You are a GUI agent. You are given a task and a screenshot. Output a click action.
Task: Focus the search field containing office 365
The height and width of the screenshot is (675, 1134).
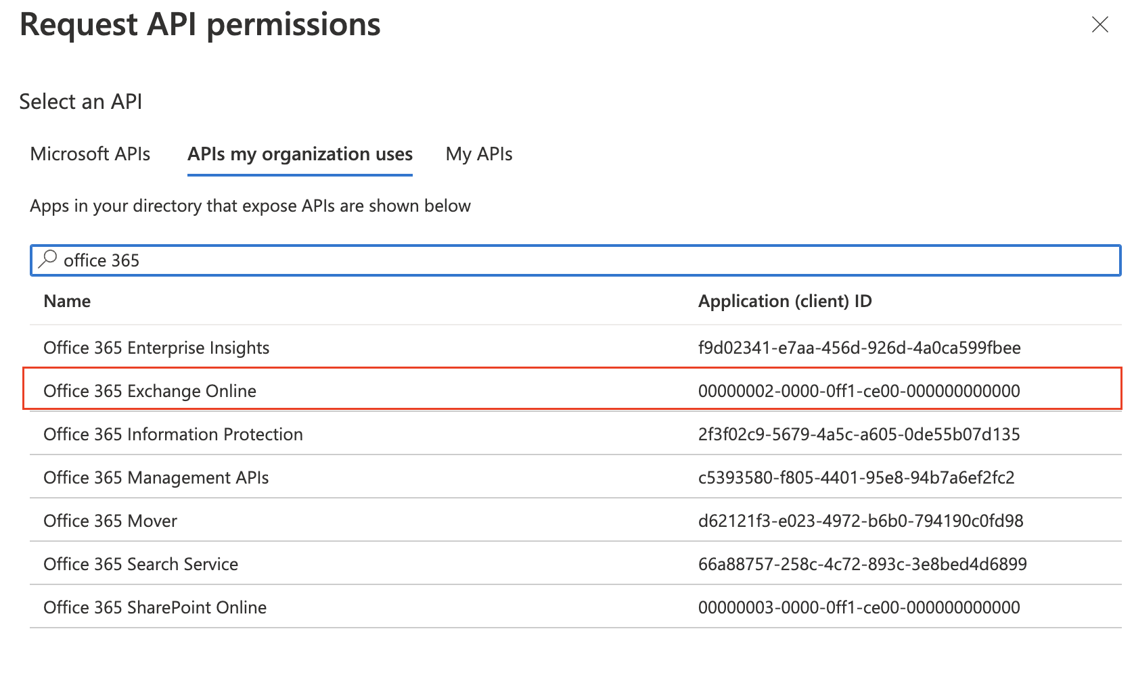(x=576, y=260)
